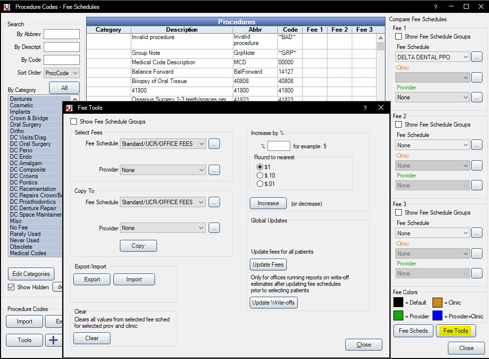Open ellipsis picker for Copy To provider
The width and height of the screenshot is (489, 359).
point(214,228)
